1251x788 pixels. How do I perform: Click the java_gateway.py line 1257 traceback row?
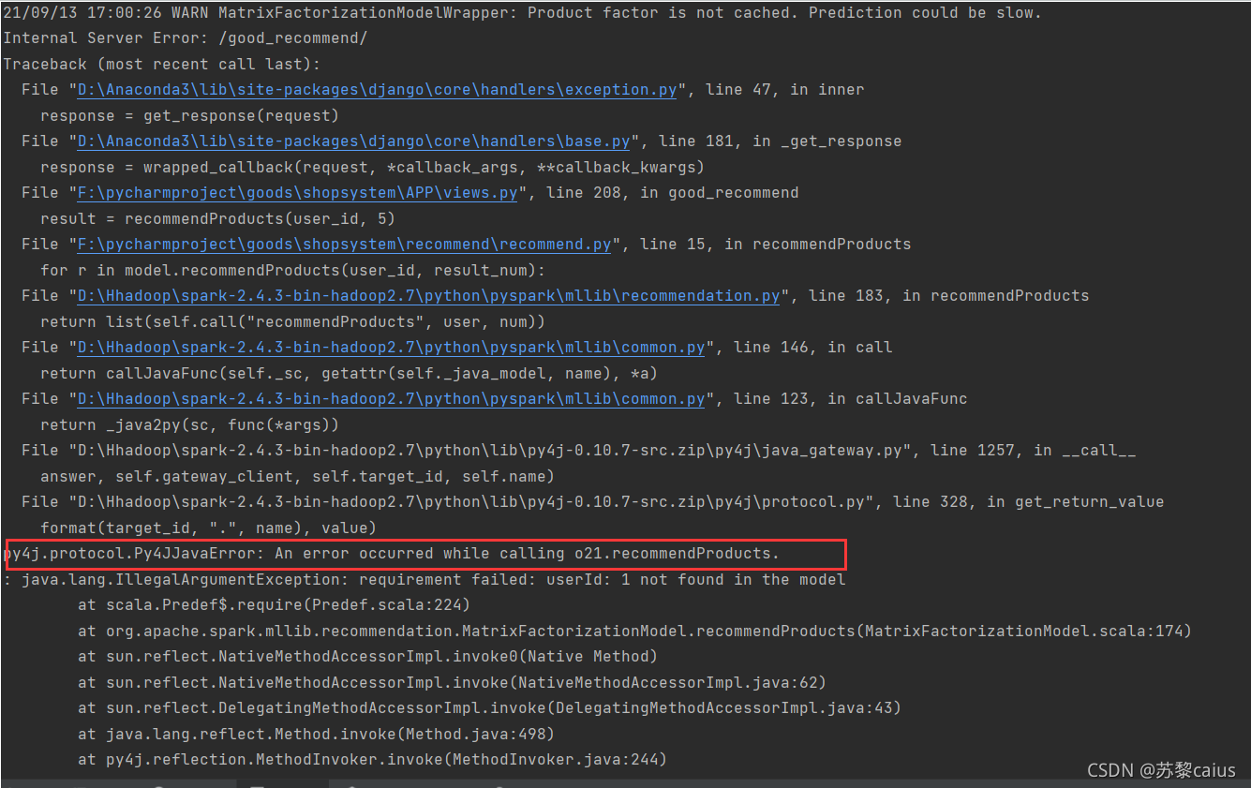[x=578, y=451]
